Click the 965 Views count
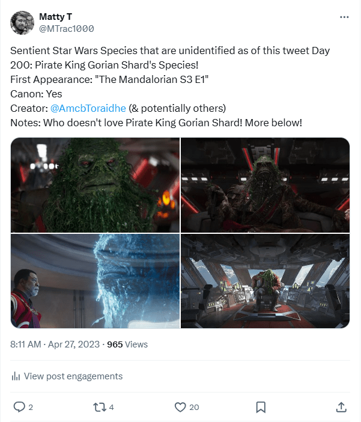Screen dimensions: 361x422 point(127,344)
